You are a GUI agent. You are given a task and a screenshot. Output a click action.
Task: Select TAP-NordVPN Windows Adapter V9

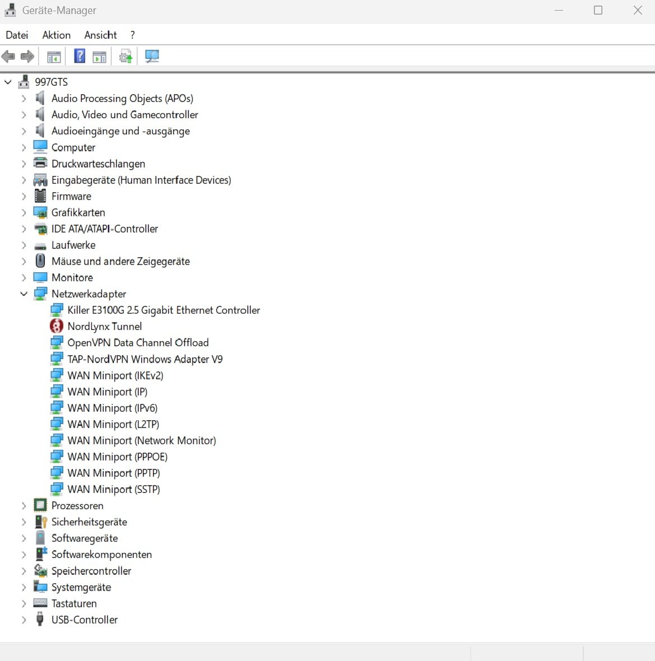[x=145, y=359]
